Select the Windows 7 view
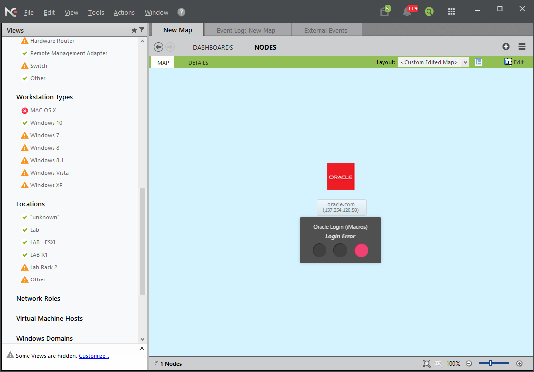This screenshot has height=372, width=534. [45, 135]
